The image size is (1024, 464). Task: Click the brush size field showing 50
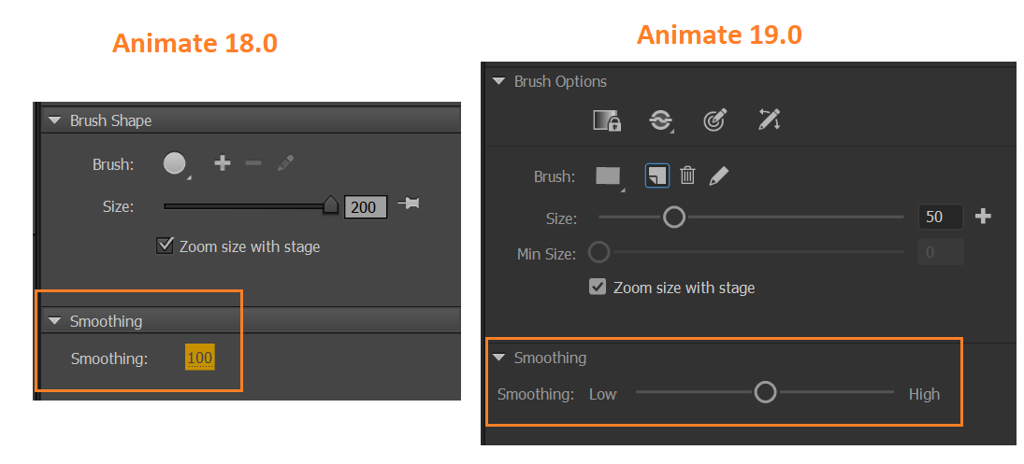point(940,218)
